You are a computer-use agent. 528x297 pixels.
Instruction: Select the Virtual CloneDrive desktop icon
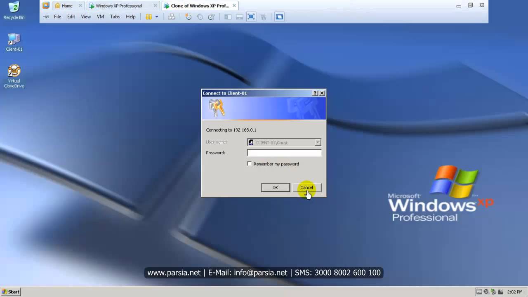coord(14,76)
